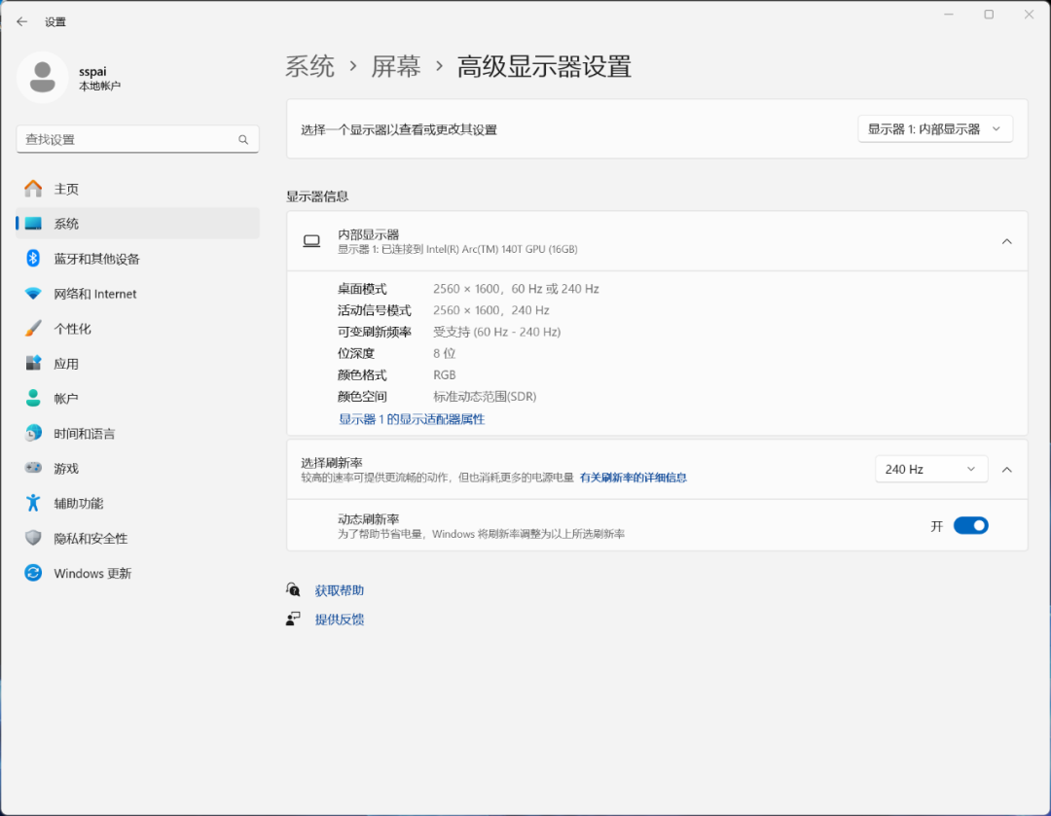1051x816 pixels.
Task: Turn off the 动态刷新率 switch
Action: (x=970, y=526)
